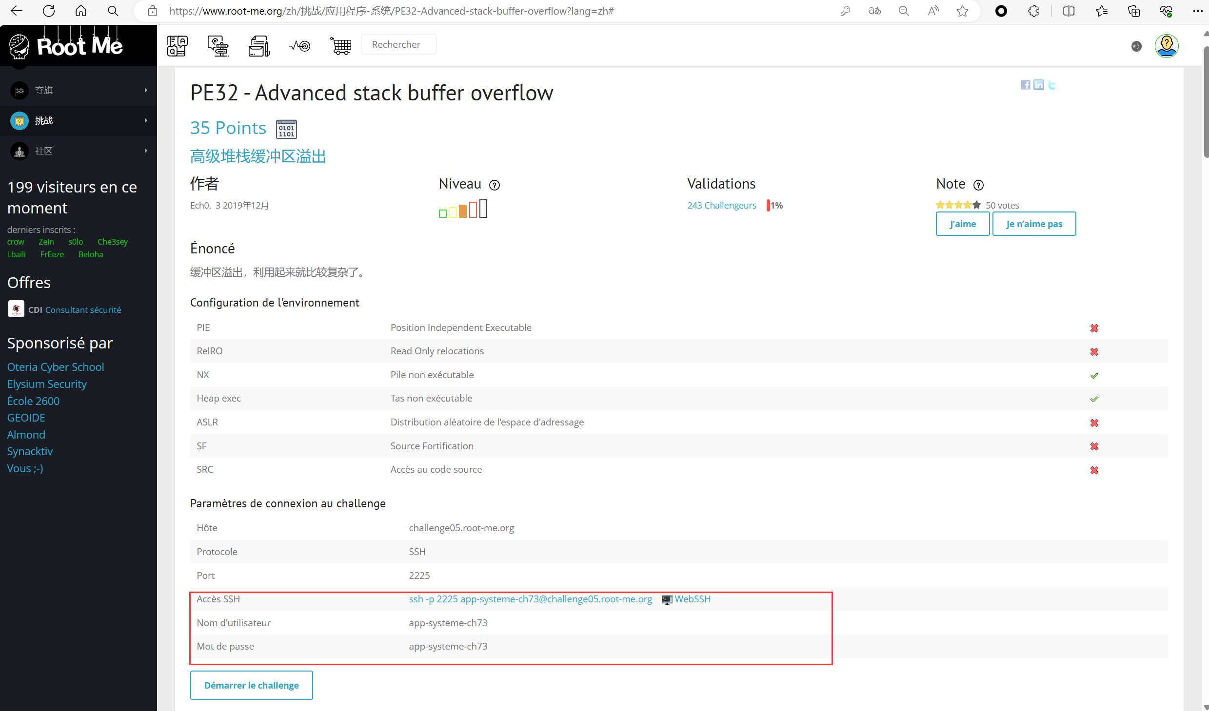Open GEOIDE sponsor link
The height and width of the screenshot is (711, 1209).
[26, 418]
